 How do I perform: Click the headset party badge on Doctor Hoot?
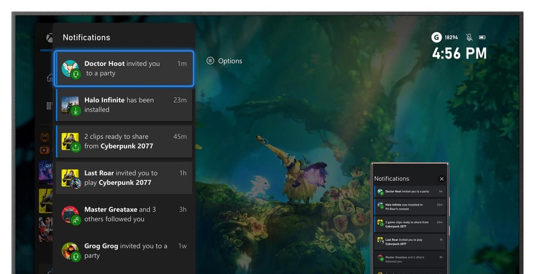pos(76,74)
